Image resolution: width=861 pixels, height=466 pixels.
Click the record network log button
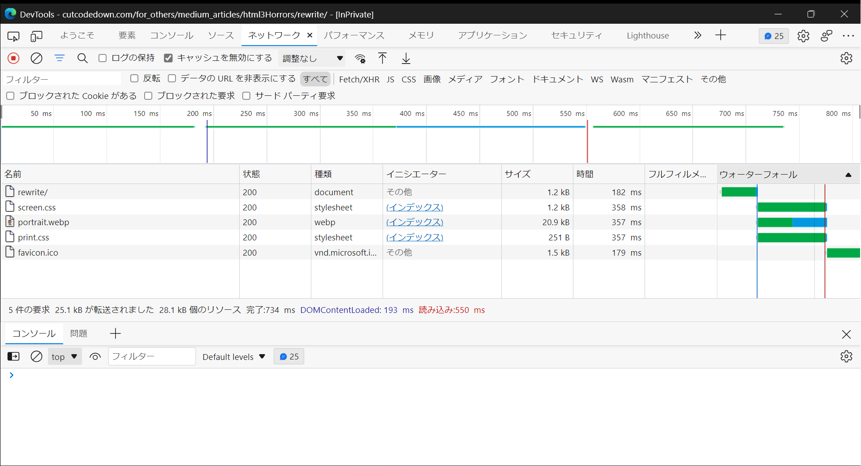[13, 58]
